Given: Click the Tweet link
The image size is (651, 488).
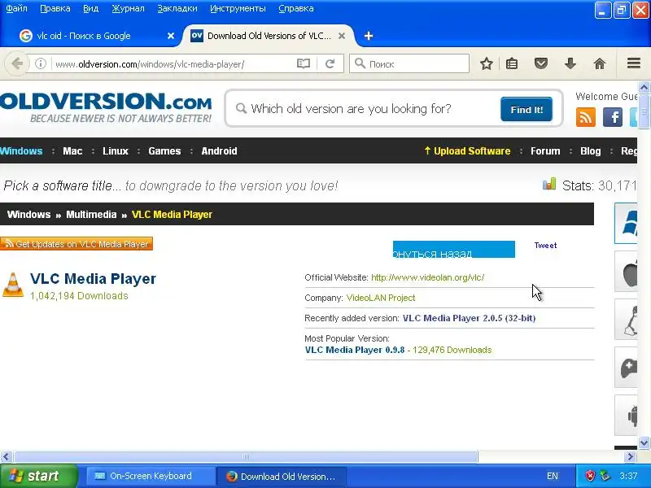Looking at the screenshot, I should (545, 246).
